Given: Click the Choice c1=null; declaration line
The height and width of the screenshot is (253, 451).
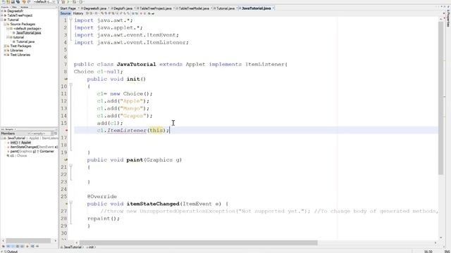Looking at the screenshot, I should pyautogui.click(x=98, y=72).
